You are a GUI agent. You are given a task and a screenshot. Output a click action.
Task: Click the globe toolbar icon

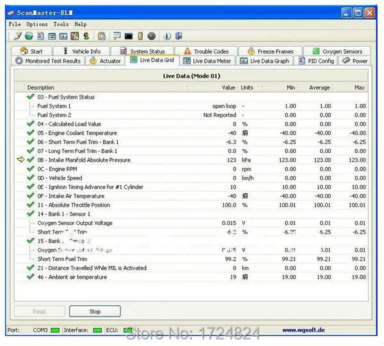[x=29, y=36]
